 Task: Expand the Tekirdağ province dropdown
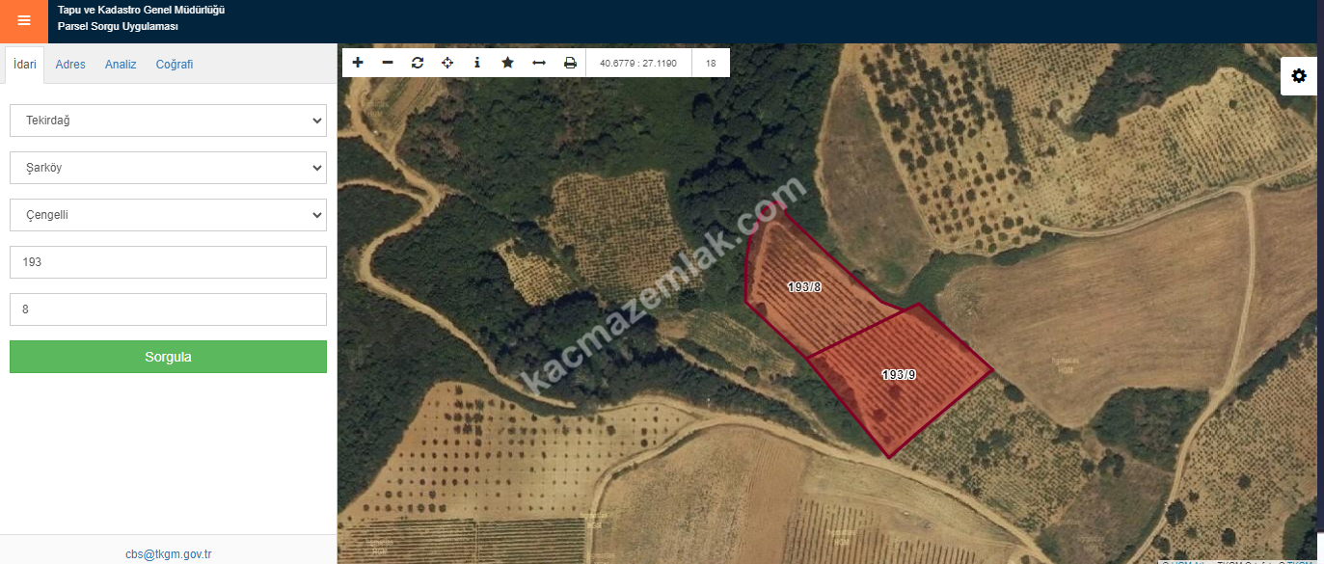point(168,121)
